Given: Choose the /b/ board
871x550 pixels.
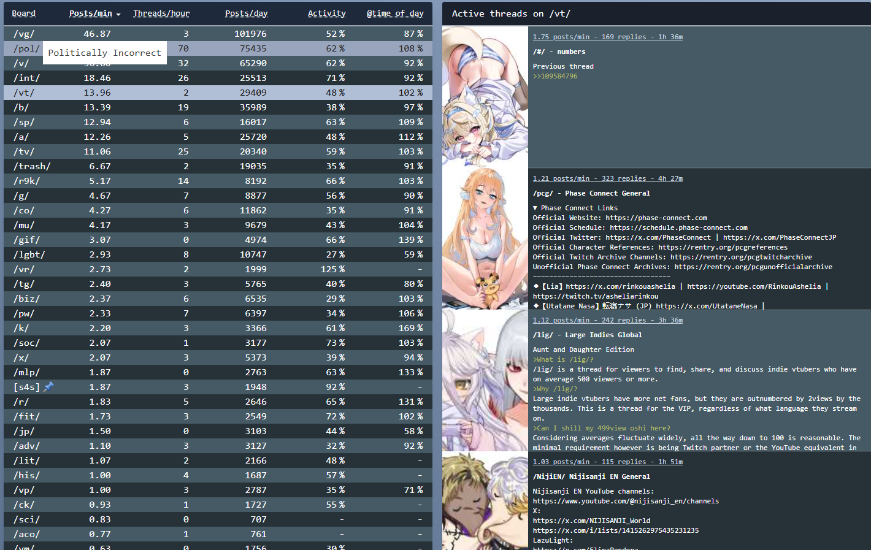Looking at the screenshot, I should 218,107.
